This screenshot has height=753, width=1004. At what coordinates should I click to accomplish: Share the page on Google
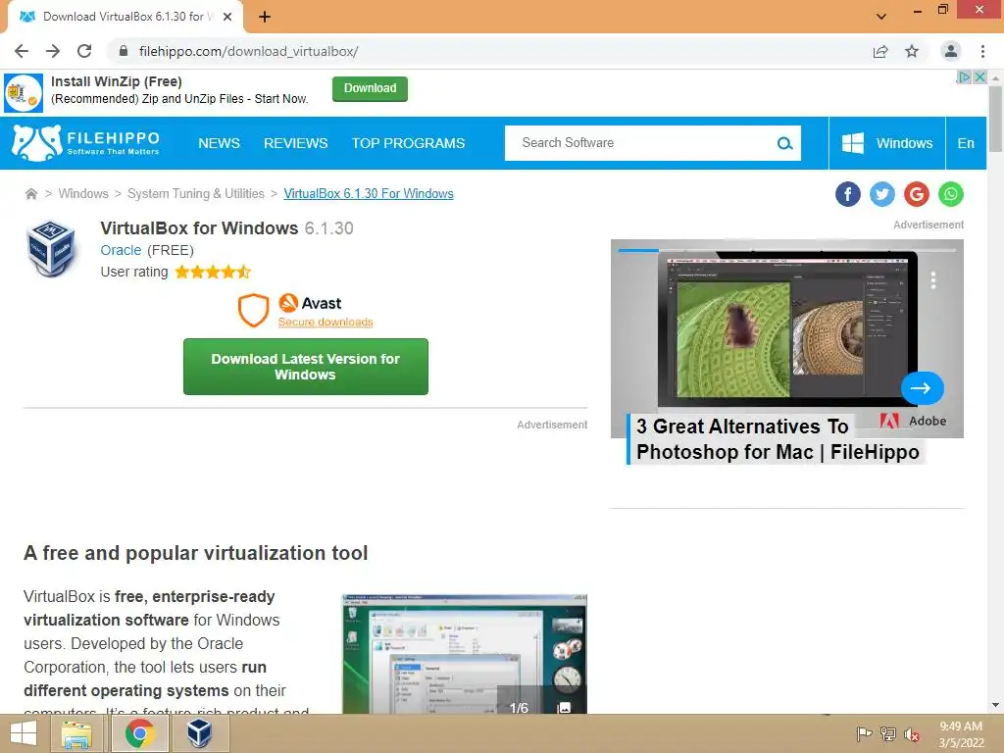917,194
